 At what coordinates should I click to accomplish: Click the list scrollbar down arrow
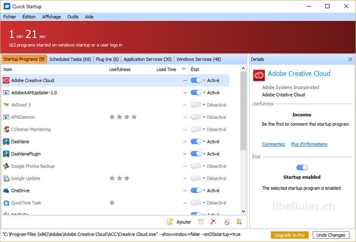pyautogui.click(x=243, y=211)
